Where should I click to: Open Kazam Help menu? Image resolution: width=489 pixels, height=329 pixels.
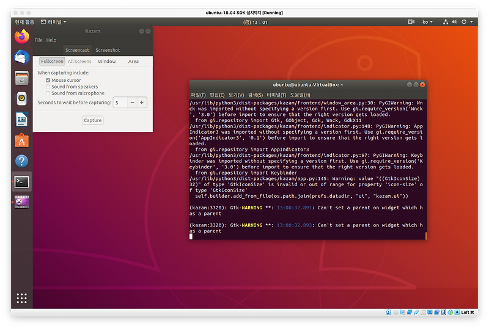tap(51, 40)
